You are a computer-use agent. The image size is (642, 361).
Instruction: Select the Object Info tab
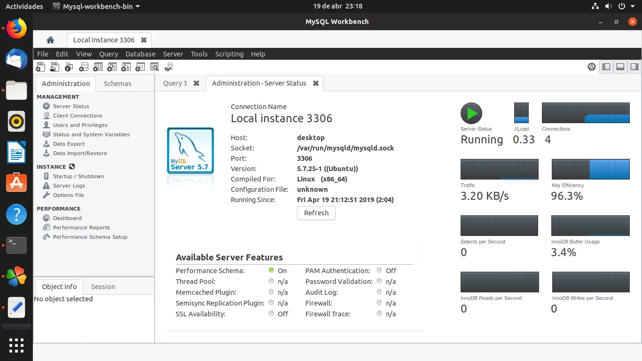(59, 287)
